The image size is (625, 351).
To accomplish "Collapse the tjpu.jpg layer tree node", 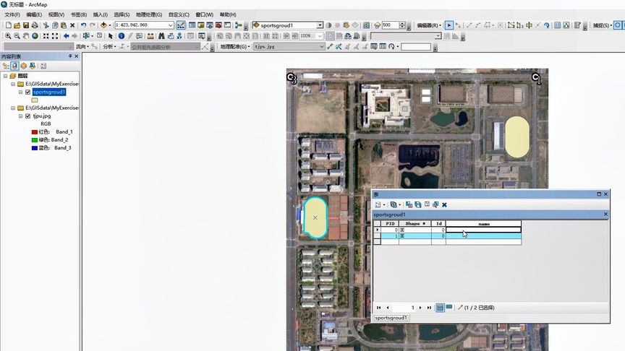I will tap(20, 116).
